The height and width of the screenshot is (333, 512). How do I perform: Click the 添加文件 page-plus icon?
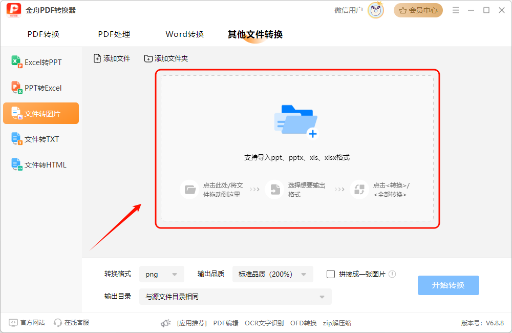(x=97, y=58)
